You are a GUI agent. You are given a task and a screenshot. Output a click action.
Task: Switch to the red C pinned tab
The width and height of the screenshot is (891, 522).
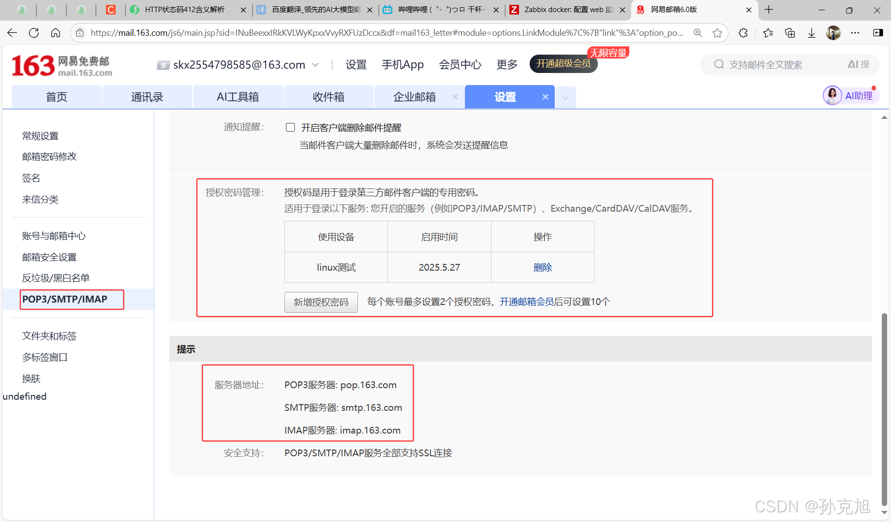[111, 10]
